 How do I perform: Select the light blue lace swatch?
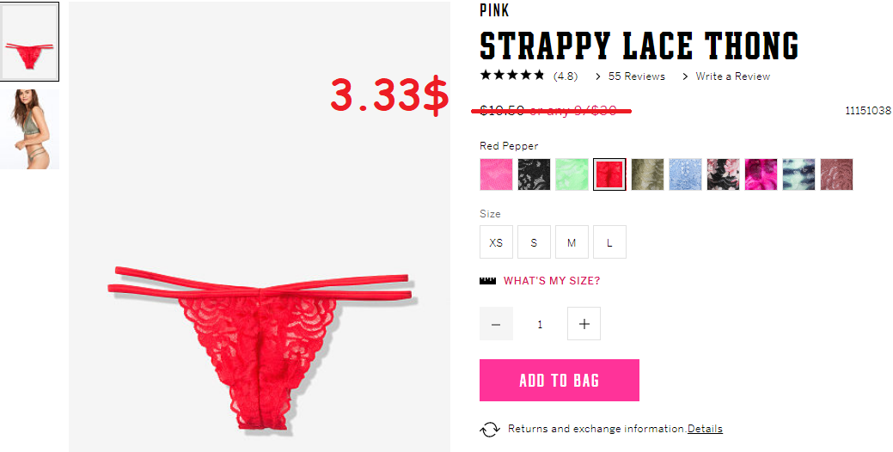685,174
